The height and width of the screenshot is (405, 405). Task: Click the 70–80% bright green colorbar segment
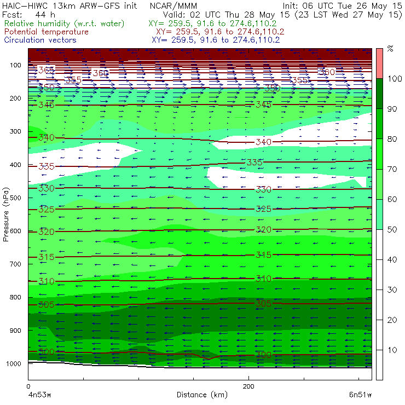379,154
